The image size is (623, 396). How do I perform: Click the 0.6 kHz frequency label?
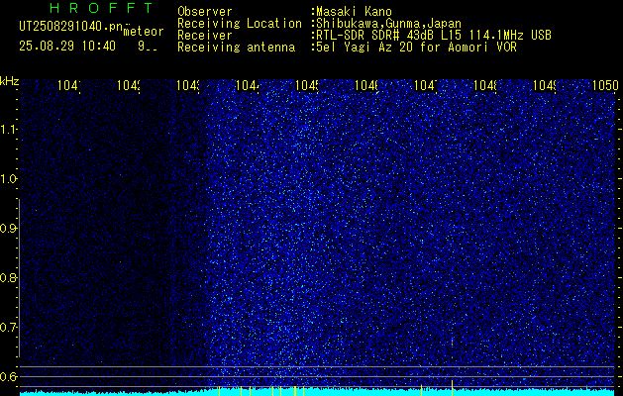(8, 376)
